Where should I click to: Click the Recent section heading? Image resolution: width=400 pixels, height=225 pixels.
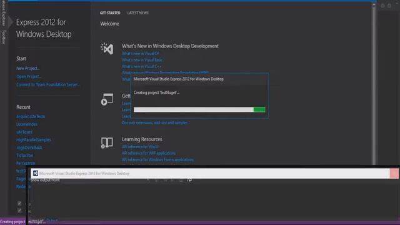23,107
